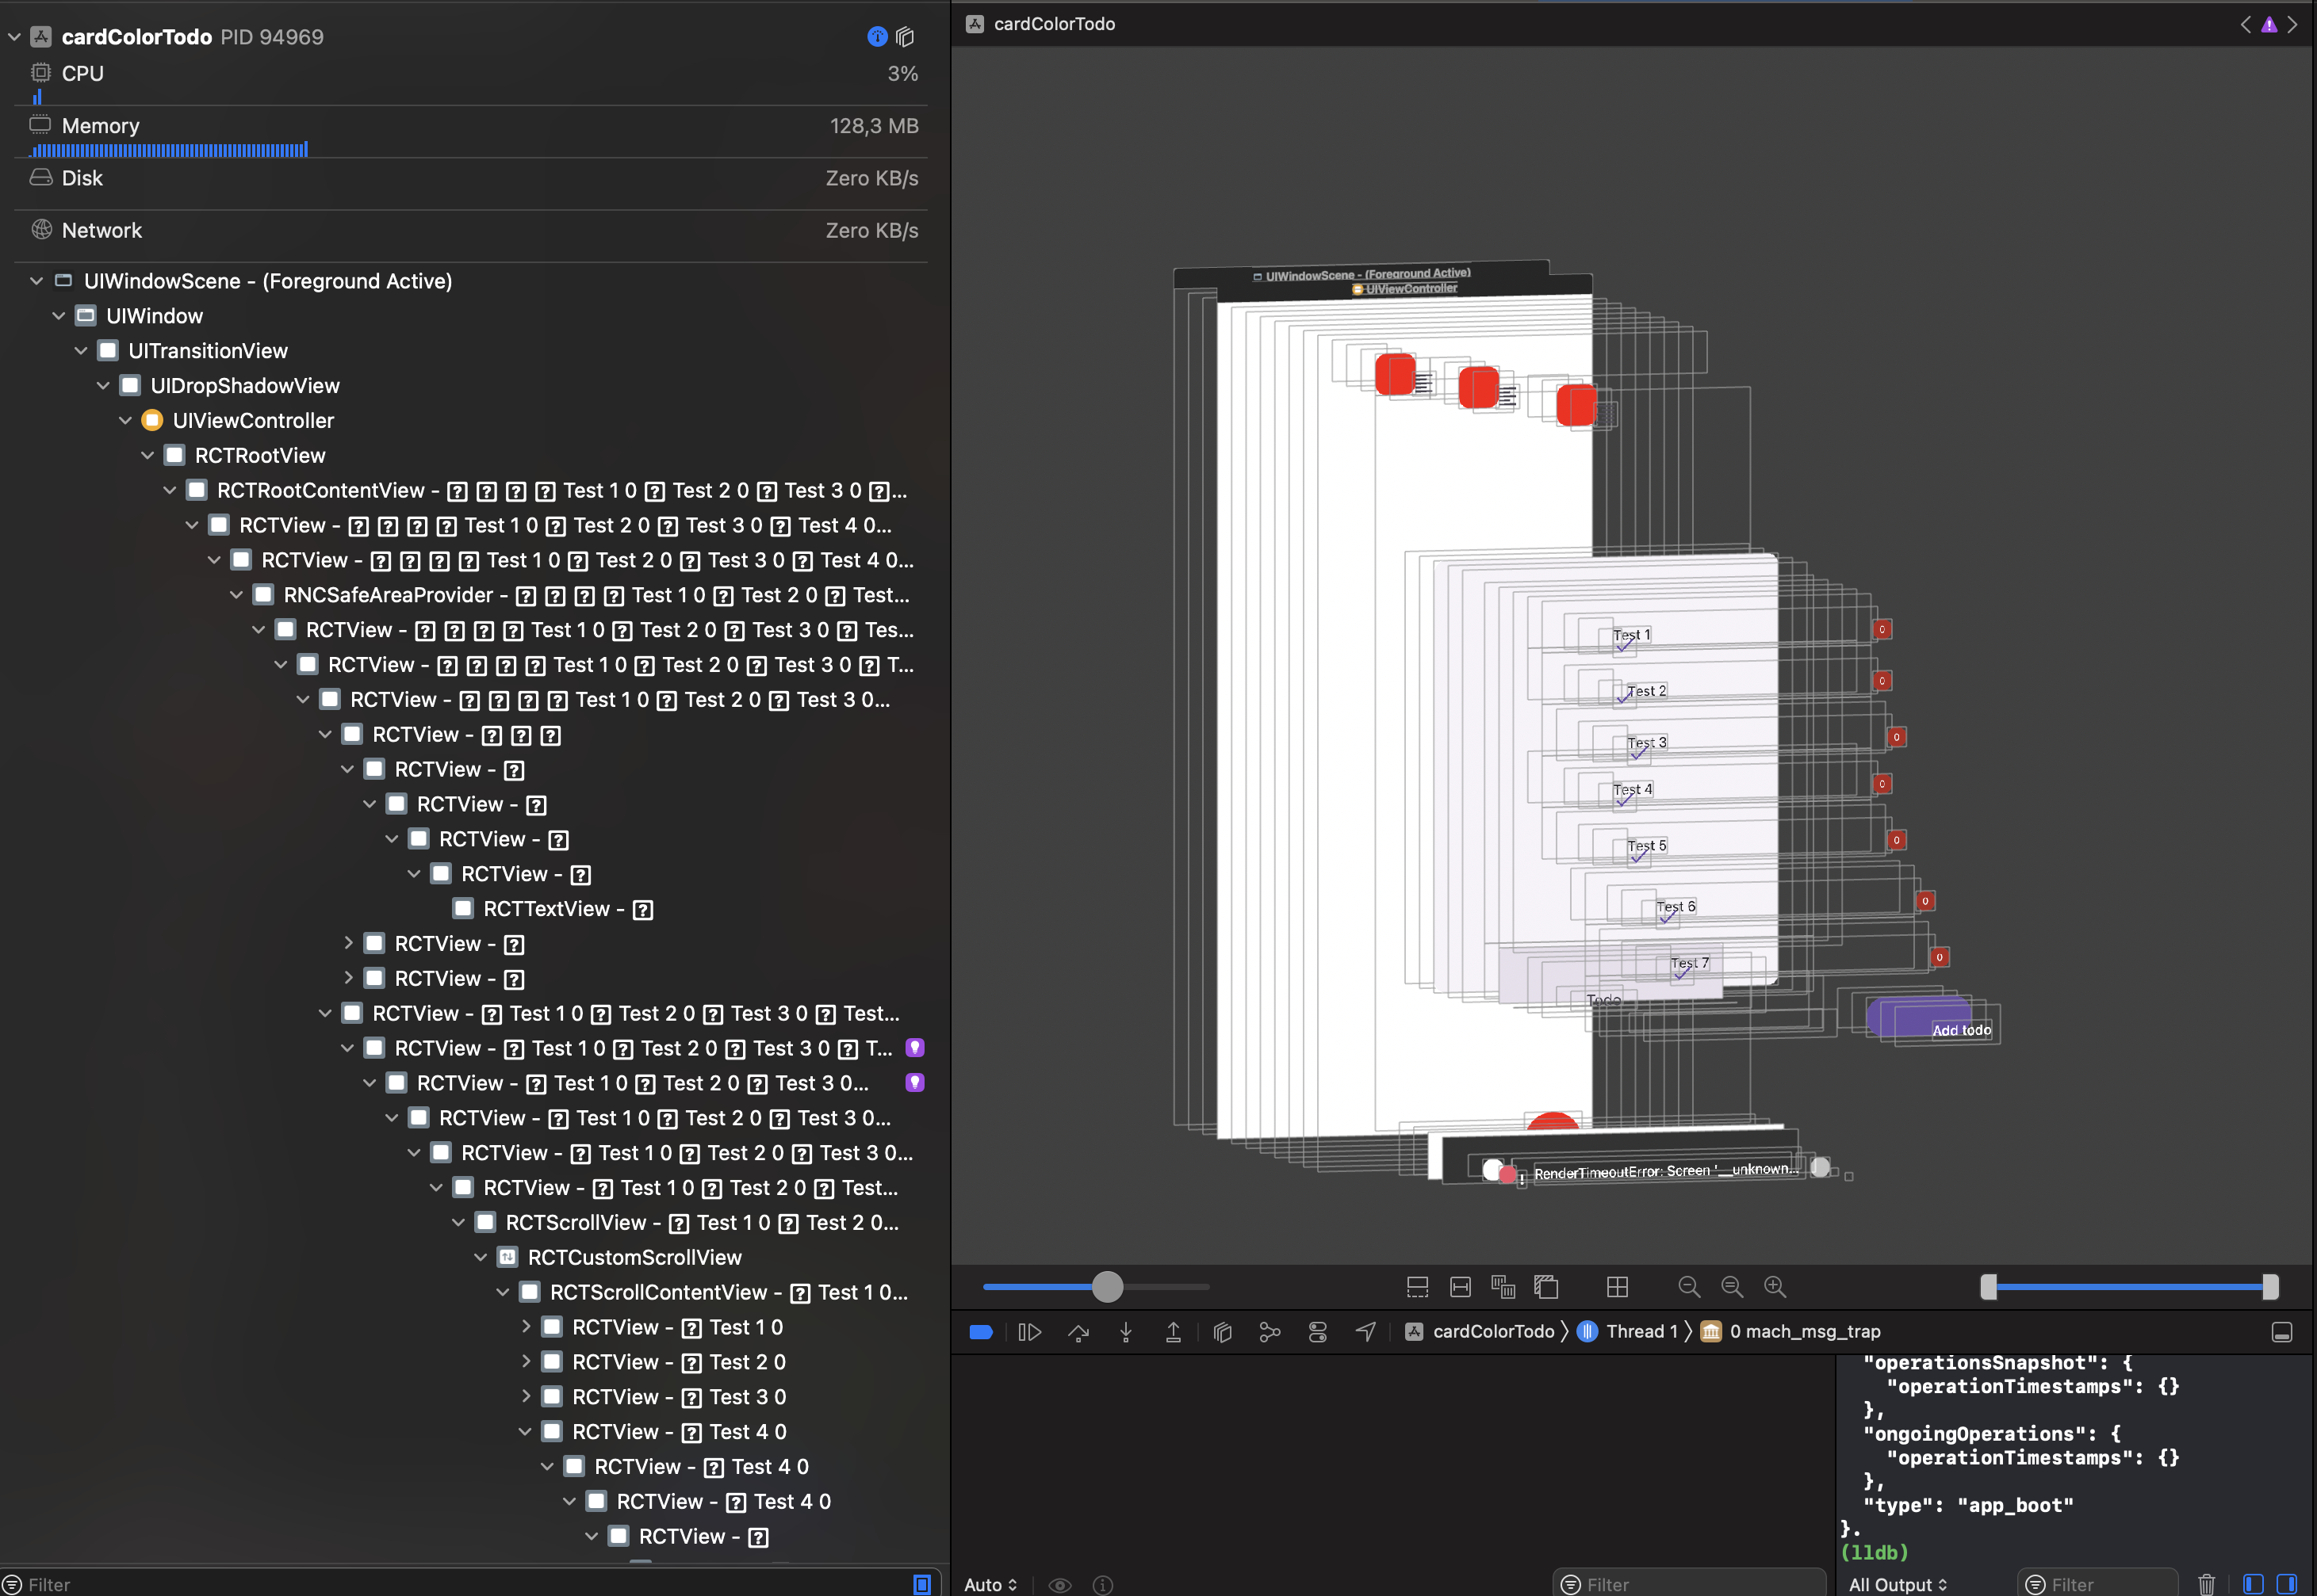Adjust the layer spacing slider knob

[1108, 1287]
